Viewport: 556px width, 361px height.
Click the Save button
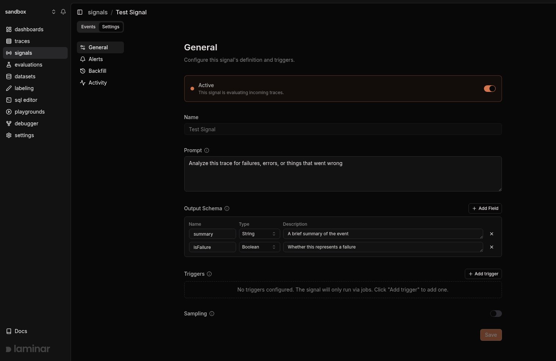coord(491,335)
